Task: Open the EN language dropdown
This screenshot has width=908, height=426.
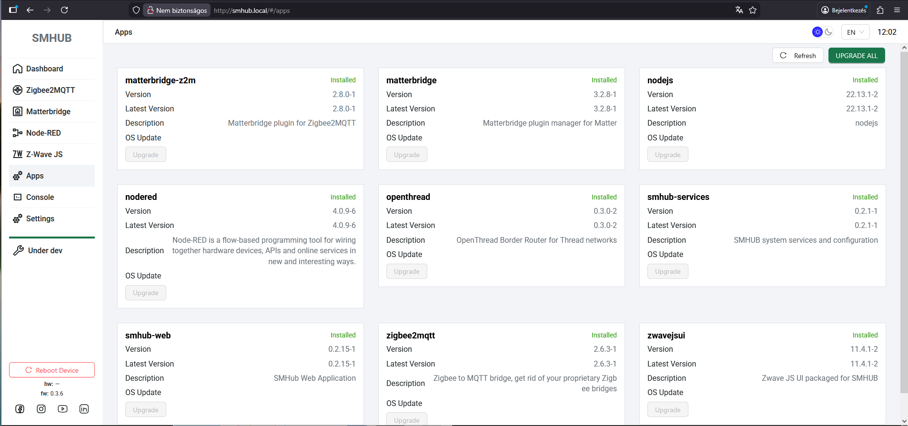Action: pyautogui.click(x=855, y=32)
